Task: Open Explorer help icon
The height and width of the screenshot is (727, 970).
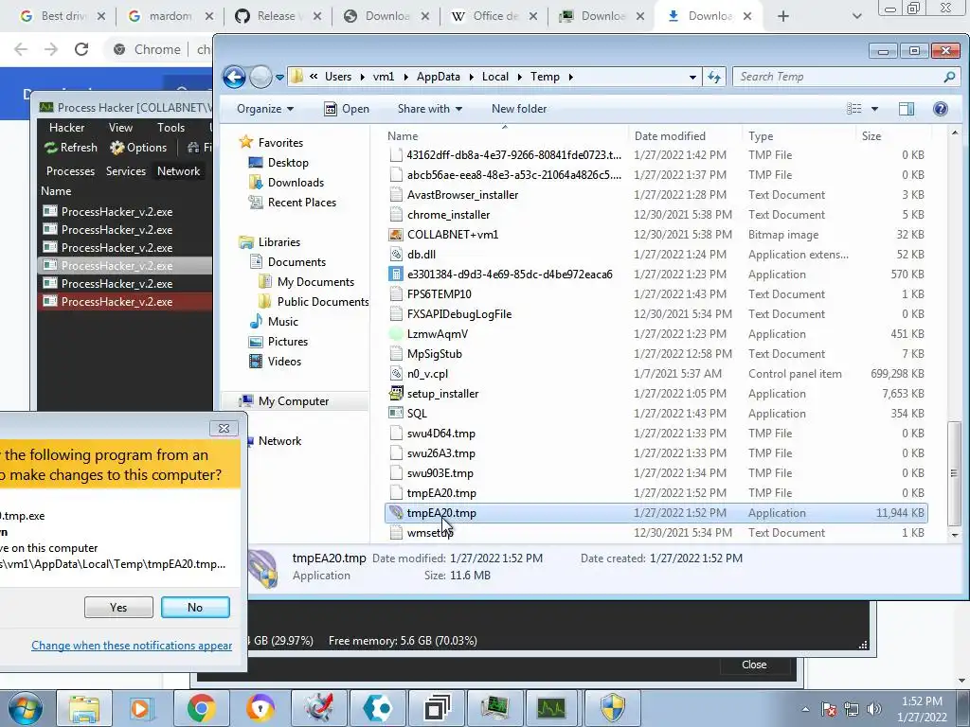Action: [x=941, y=109]
